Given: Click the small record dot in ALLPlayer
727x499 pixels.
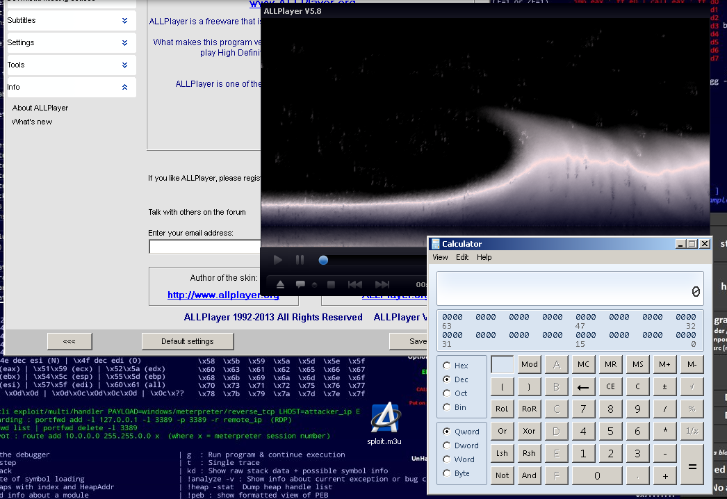Looking at the screenshot, I should 315,285.
